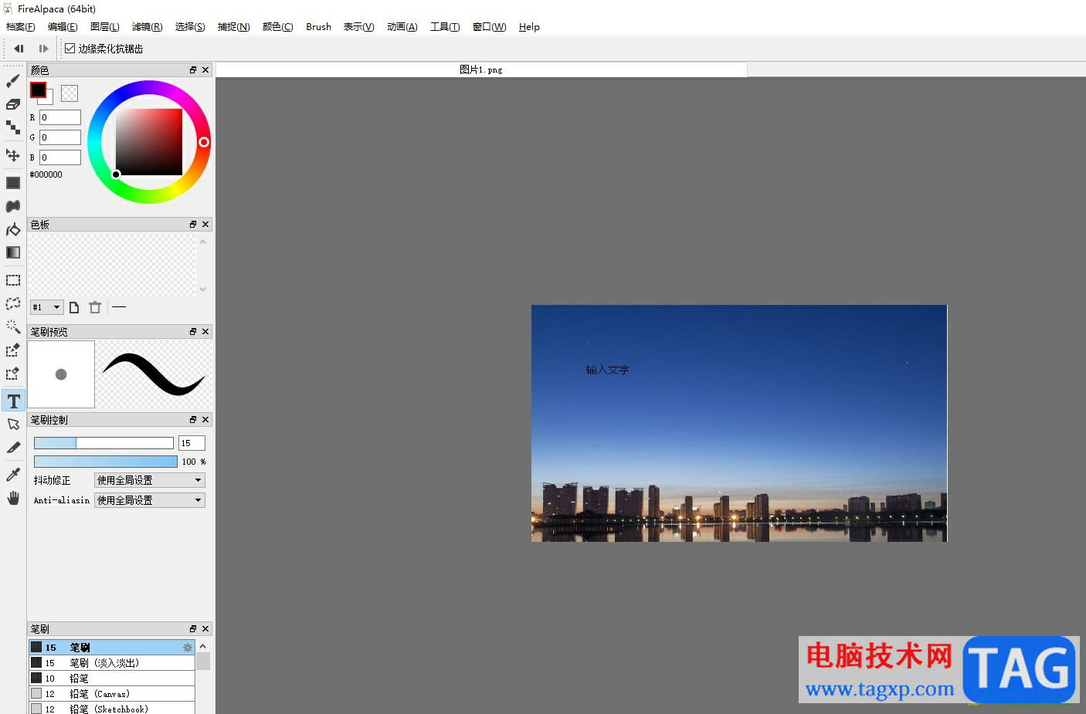Open the Anti-aliasing dropdown
Viewport: 1086px width, 714px height.
[x=150, y=500]
